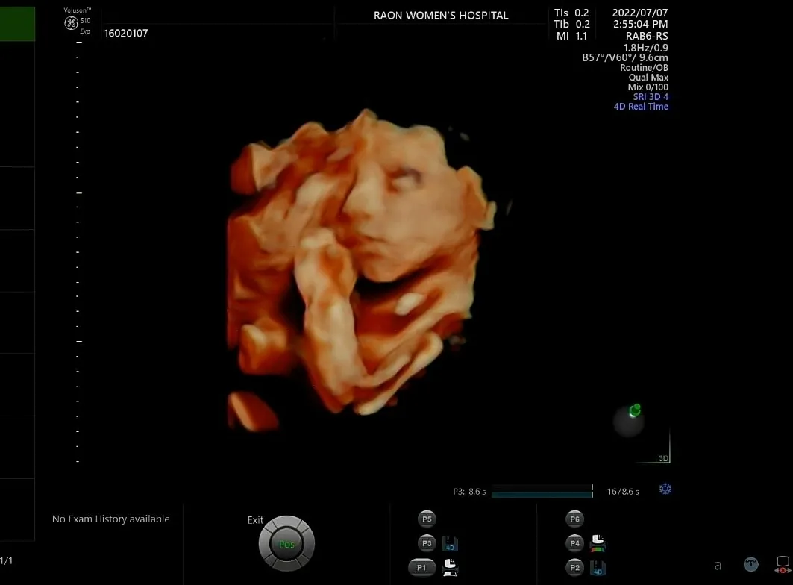Click the 'RAON WOMEN'S HOSPITAL' header text

coord(441,16)
